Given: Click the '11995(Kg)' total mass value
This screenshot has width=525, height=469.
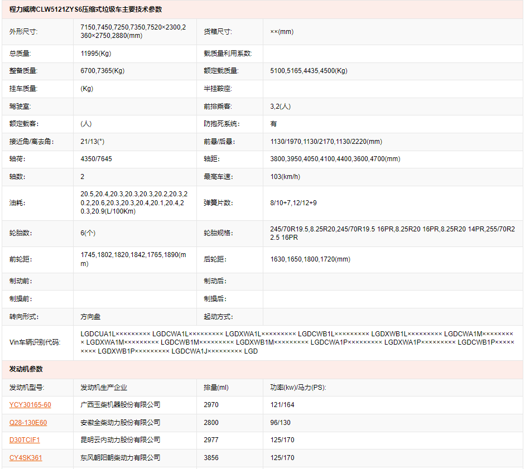Looking at the screenshot, I should pyautogui.click(x=96, y=54).
